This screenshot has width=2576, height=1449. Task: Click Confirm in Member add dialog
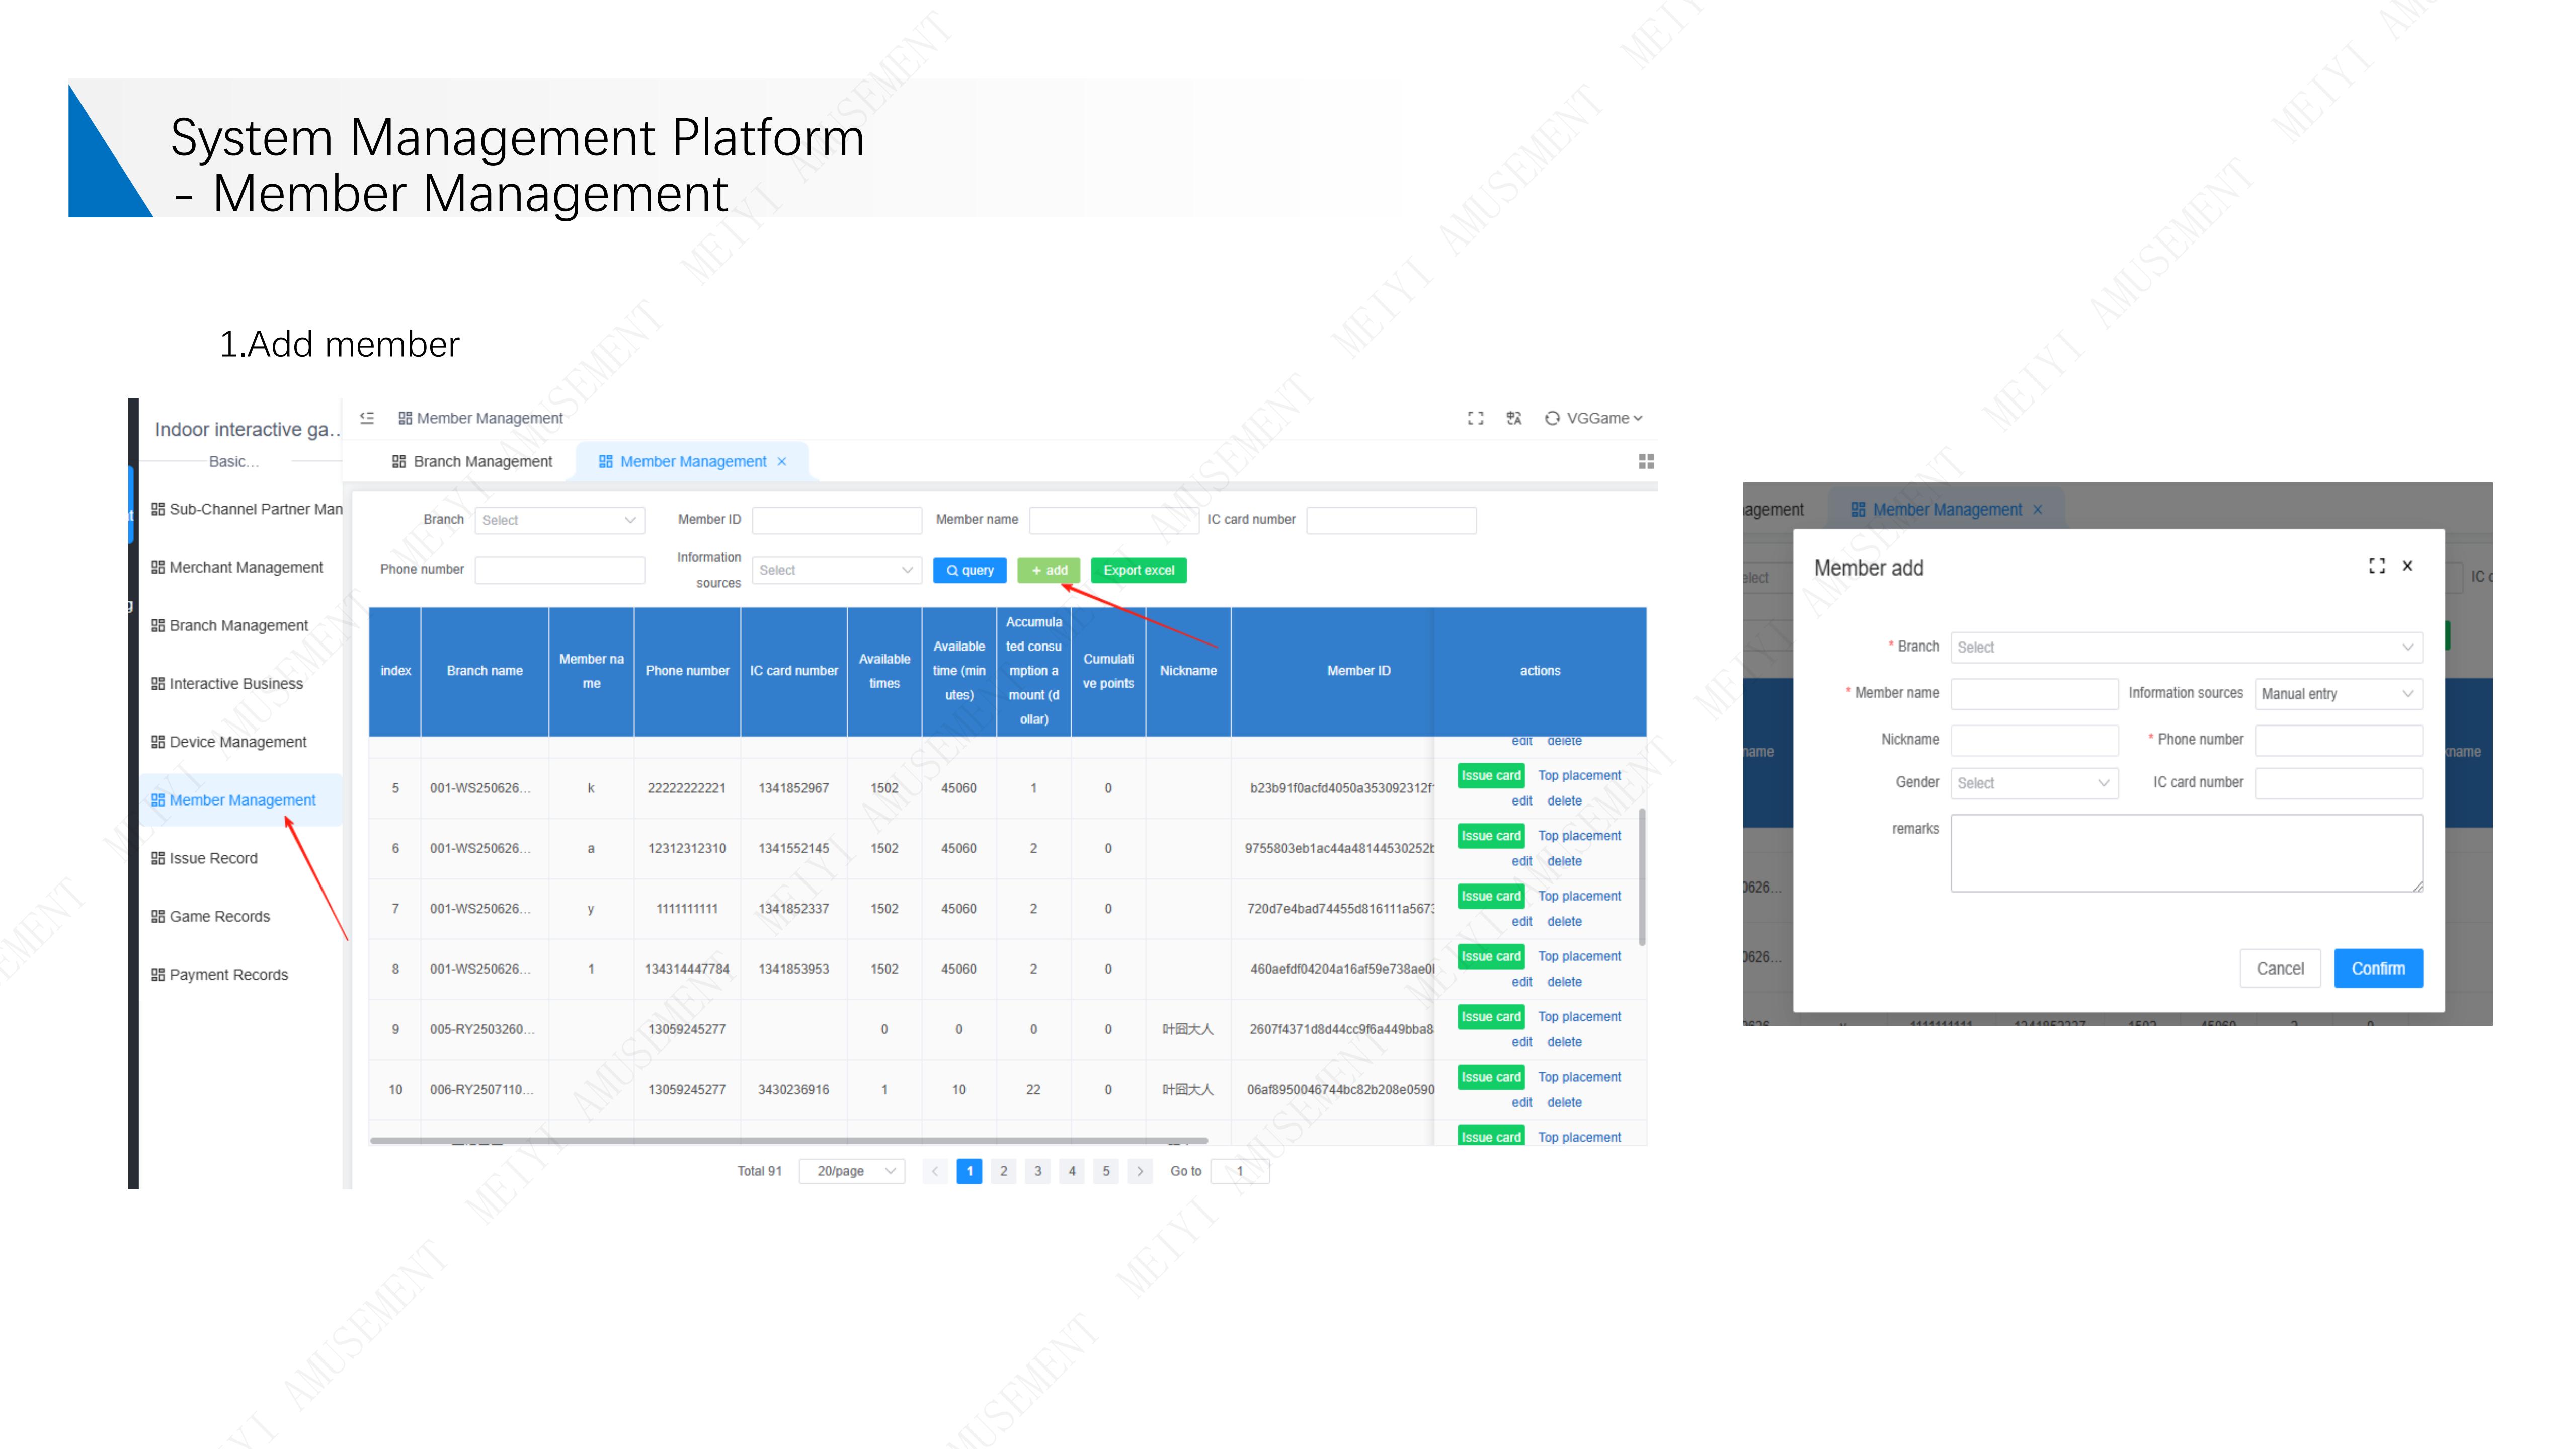pyautogui.click(x=2377, y=968)
